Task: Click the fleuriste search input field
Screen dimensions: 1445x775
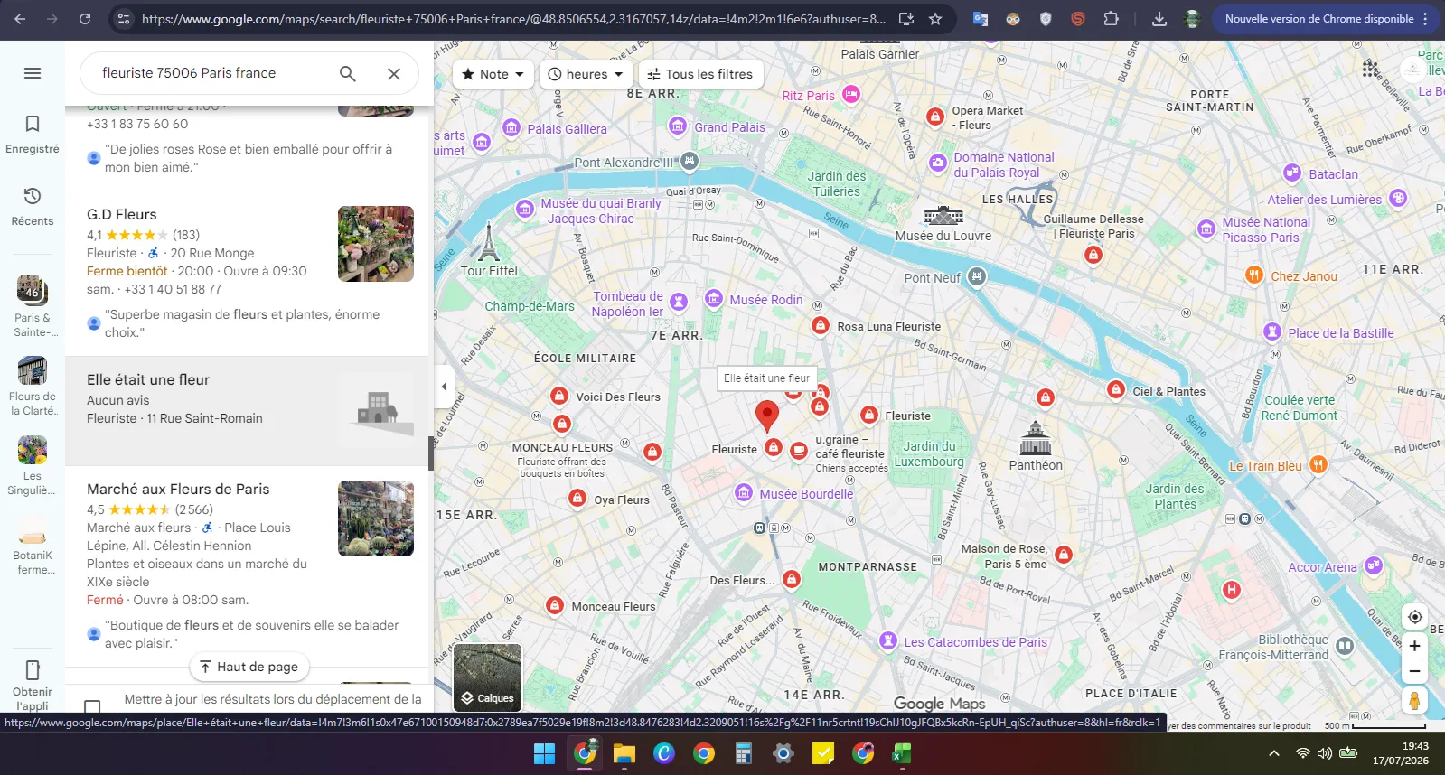Action: click(212, 73)
